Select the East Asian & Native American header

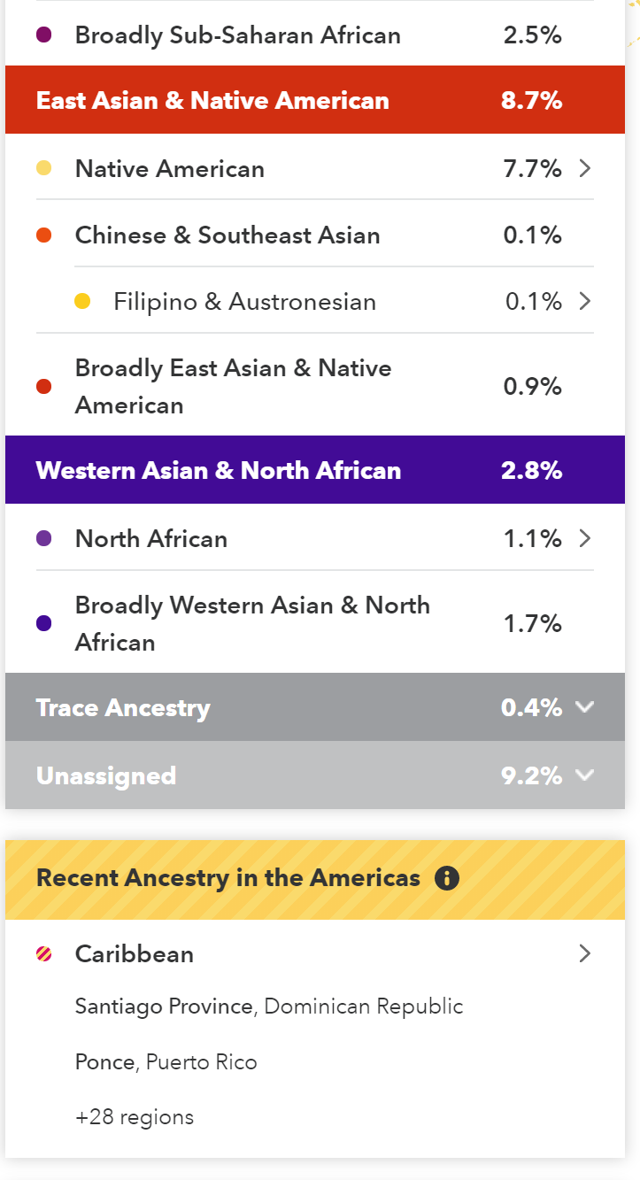(x=212, y=100)
